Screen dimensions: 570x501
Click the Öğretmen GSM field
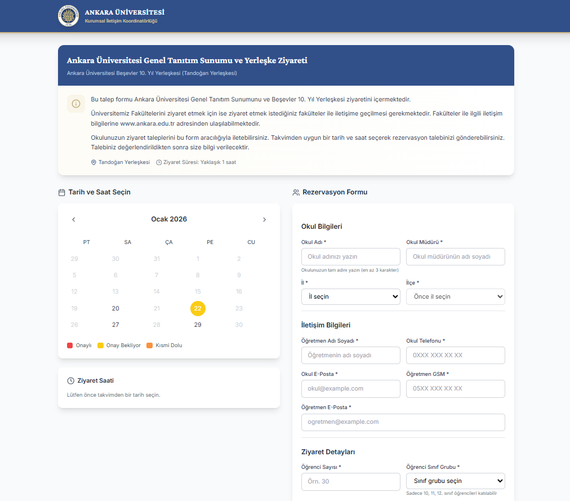pyautogui.click(x=456, y=389)
